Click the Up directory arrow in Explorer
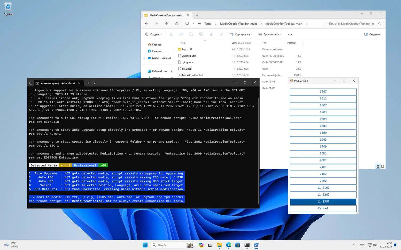 click(x=166, y=24)
